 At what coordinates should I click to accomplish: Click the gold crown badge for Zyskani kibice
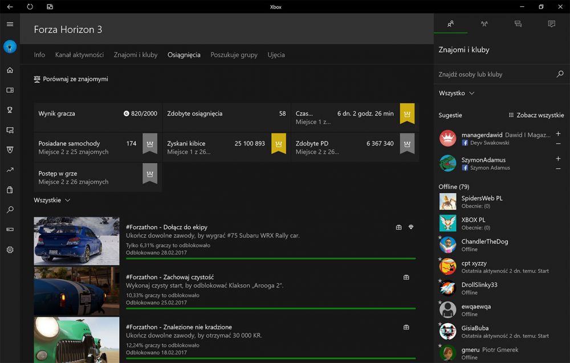[x=279, y=144]
